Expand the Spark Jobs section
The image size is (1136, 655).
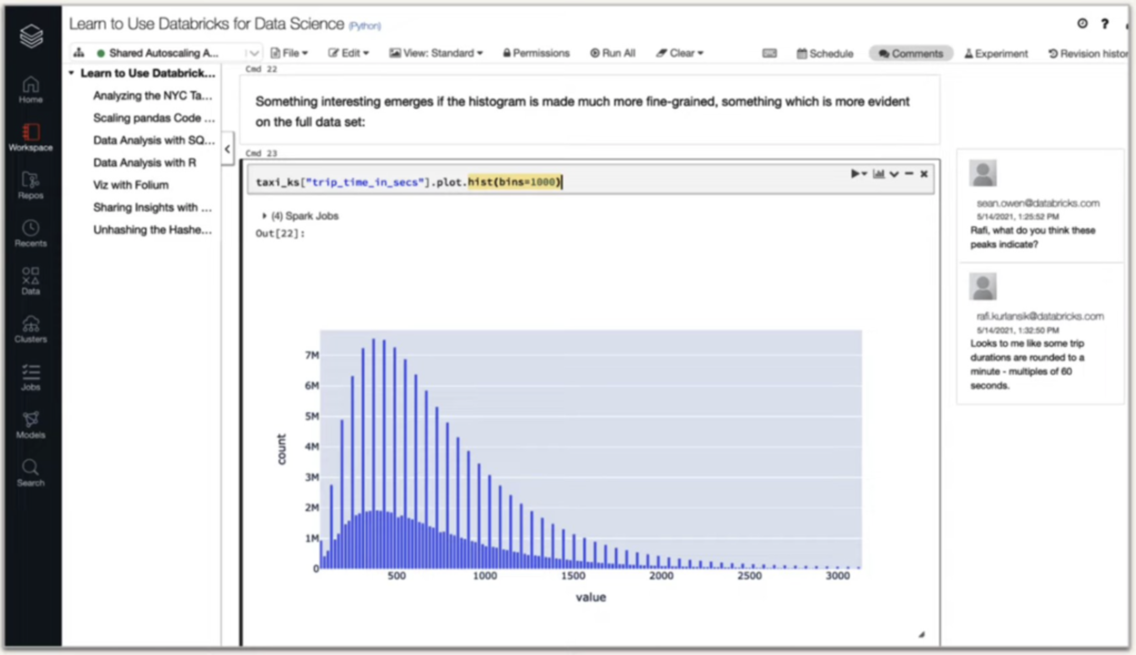pos(265,216)
